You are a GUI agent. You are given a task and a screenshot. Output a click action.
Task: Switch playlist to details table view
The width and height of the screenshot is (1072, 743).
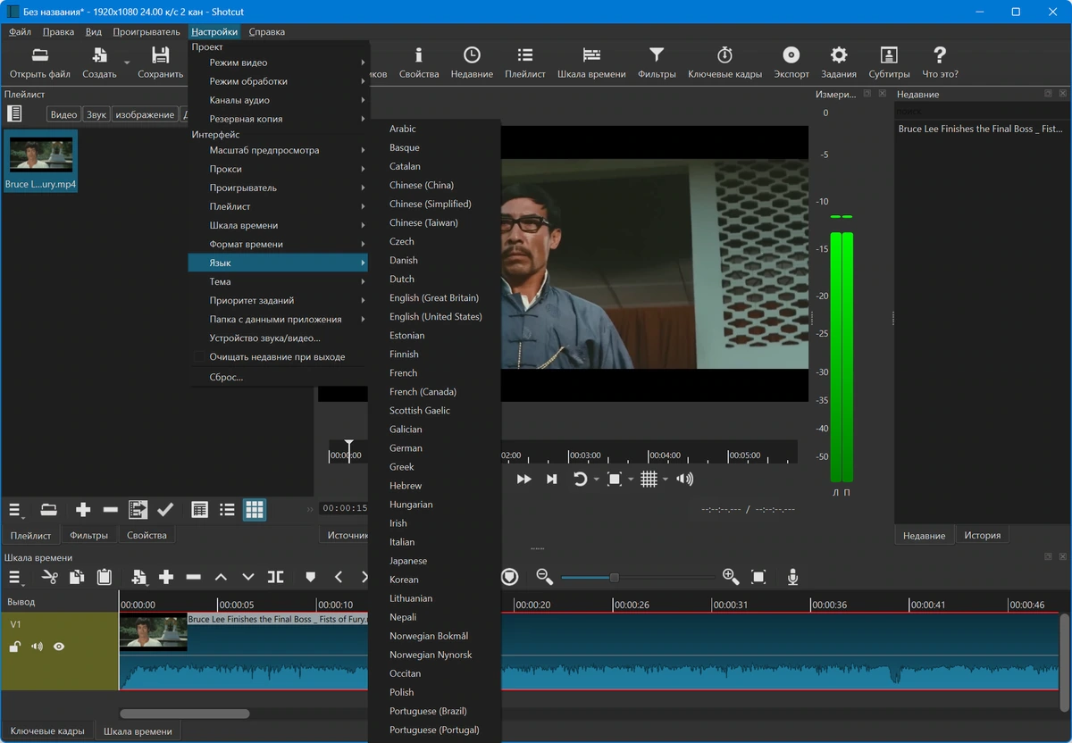click(200, 509)
